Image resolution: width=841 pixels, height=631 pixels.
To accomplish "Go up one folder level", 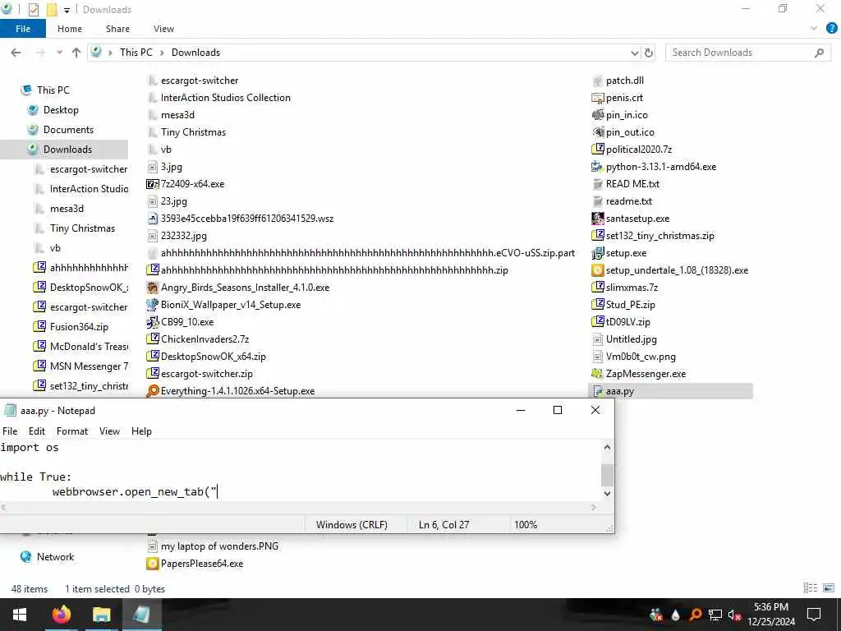I will click(x=76, y=53).
